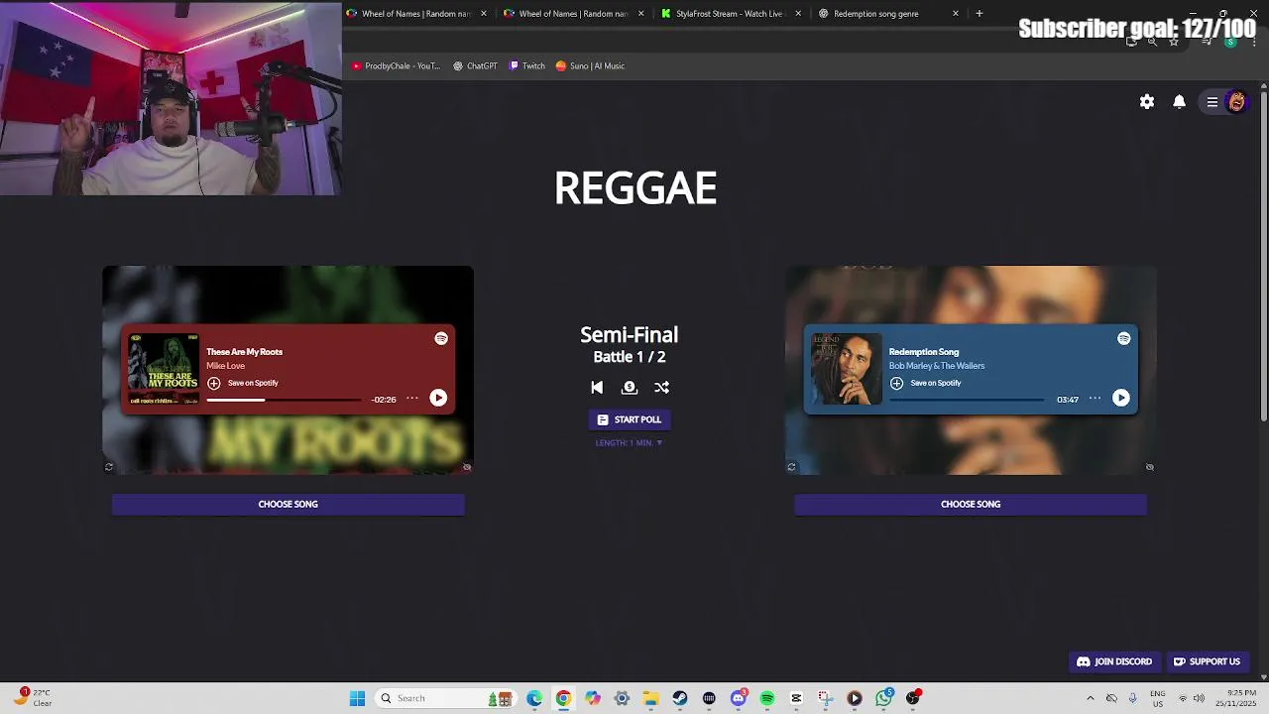Viewport: 1269px width, 714px height.
Task: Click the Redemption Song title
Action: [924, 352]
